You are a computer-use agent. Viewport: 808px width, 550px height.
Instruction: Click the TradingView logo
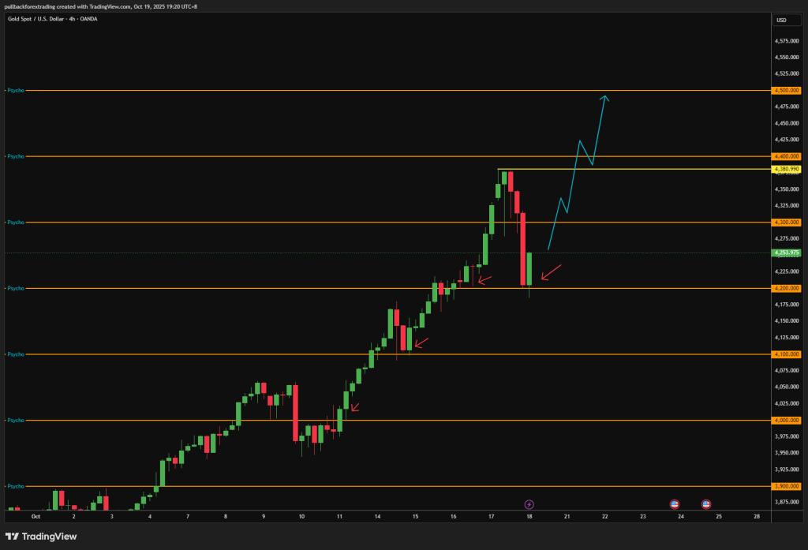click(40, 537)
